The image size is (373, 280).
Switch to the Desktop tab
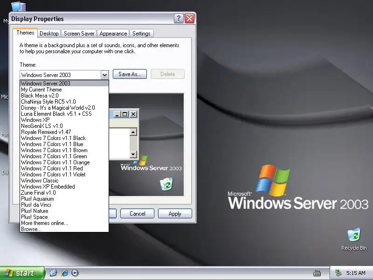pos(49,34)
